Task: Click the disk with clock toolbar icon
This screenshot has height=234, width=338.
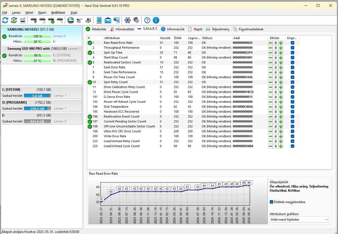Action: [x=42, y=20]
